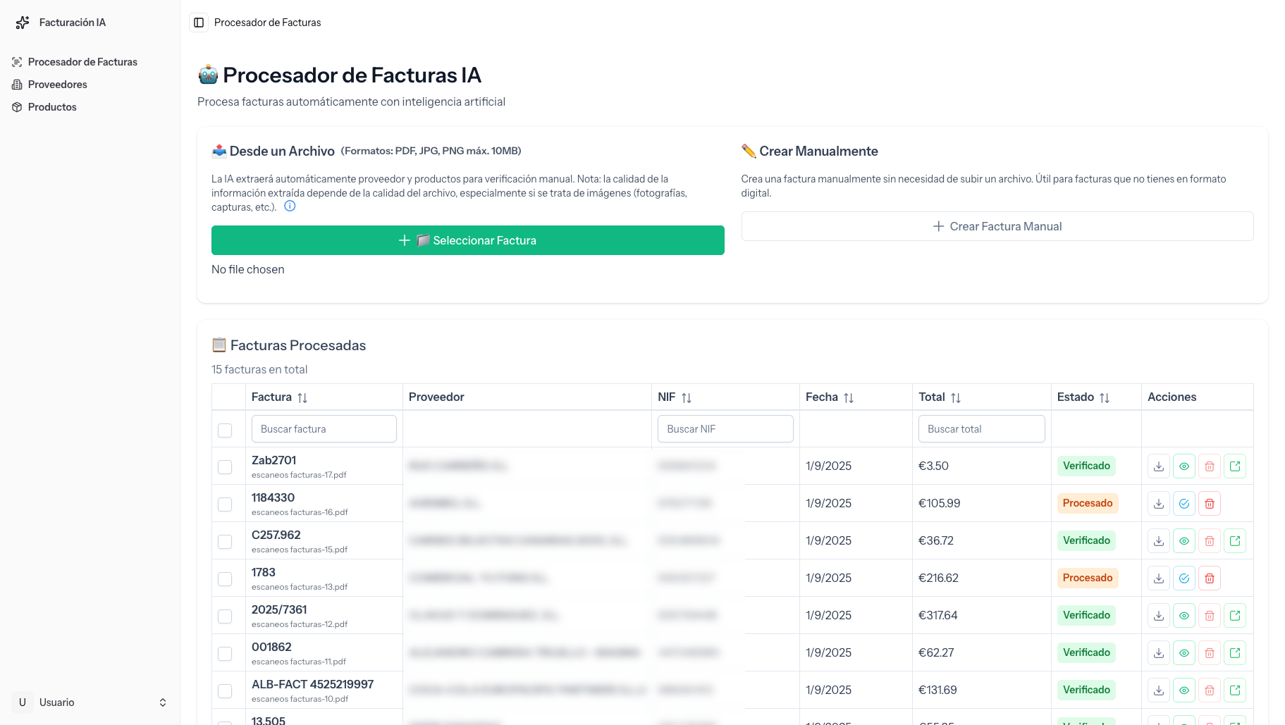
Task: Delete invoice ALB-FACT 4525219997
Action: pos(1210,690)
